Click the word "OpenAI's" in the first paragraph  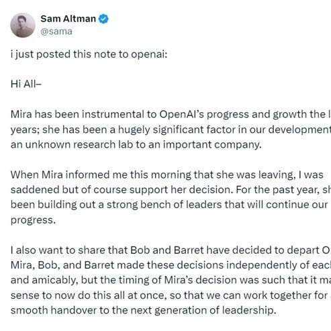tap(181, 114)
